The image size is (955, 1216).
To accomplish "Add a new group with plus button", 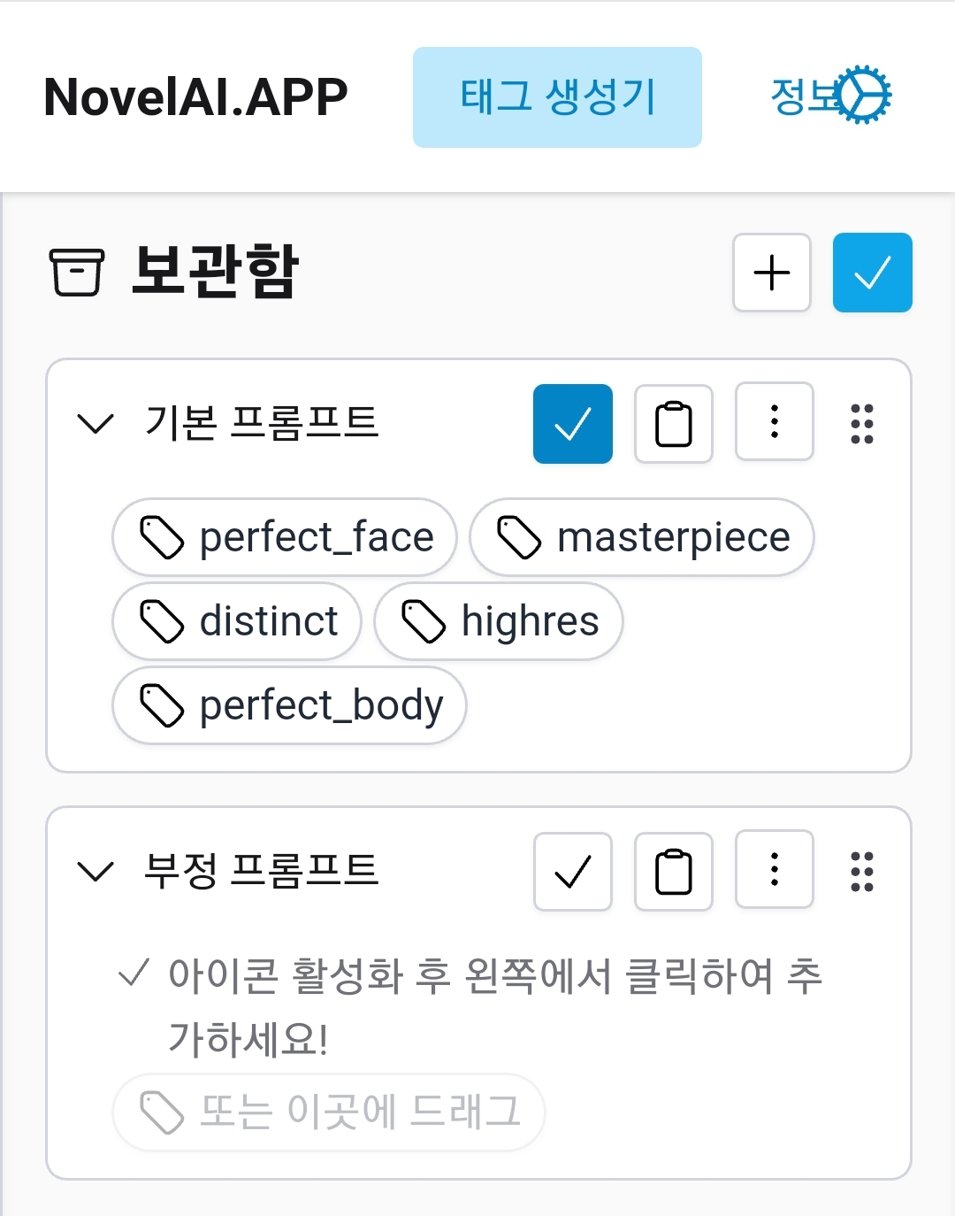I will [772, 273].
